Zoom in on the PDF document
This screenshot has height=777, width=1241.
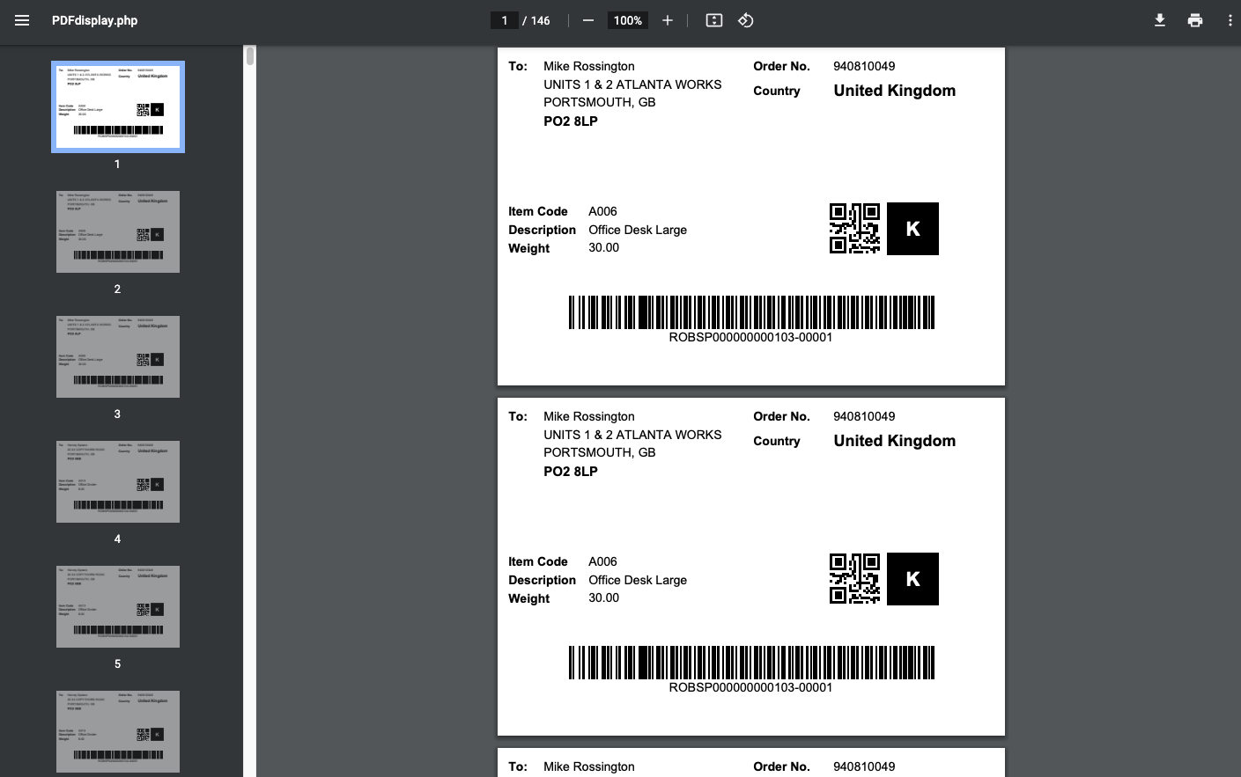667,19
